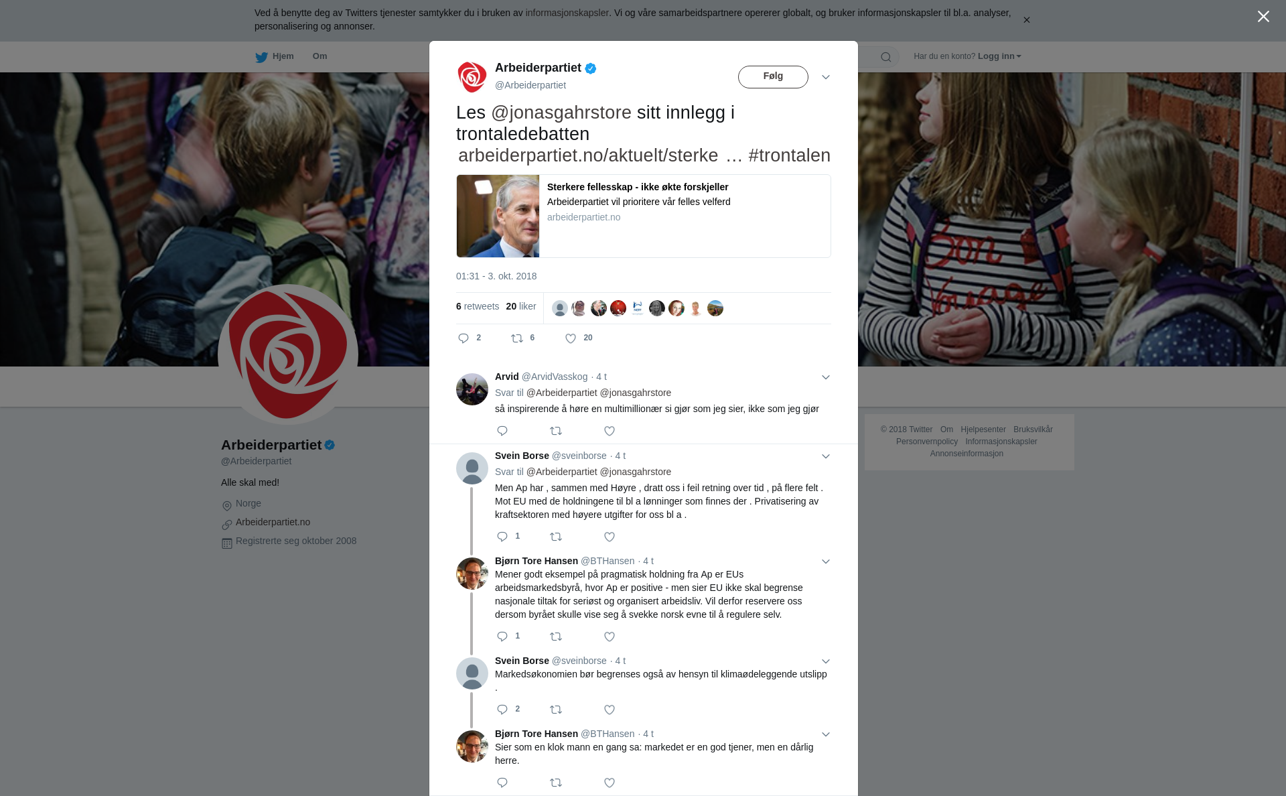Viewport: 1286px width, 796px height.
Task: Open @jonasgahrstore mention in tweet
Action: (561, 113)
